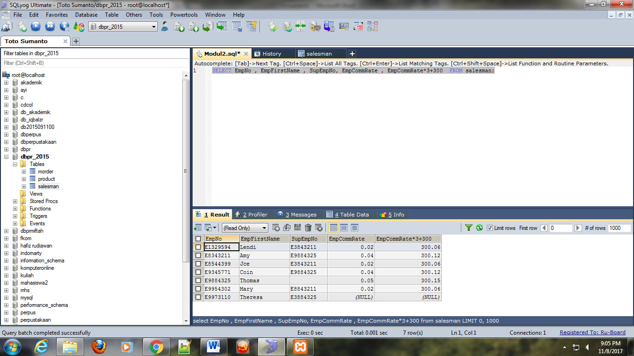Switch to the 3 Messages tab
634x356 pixels.
click(x=297, y=215)
